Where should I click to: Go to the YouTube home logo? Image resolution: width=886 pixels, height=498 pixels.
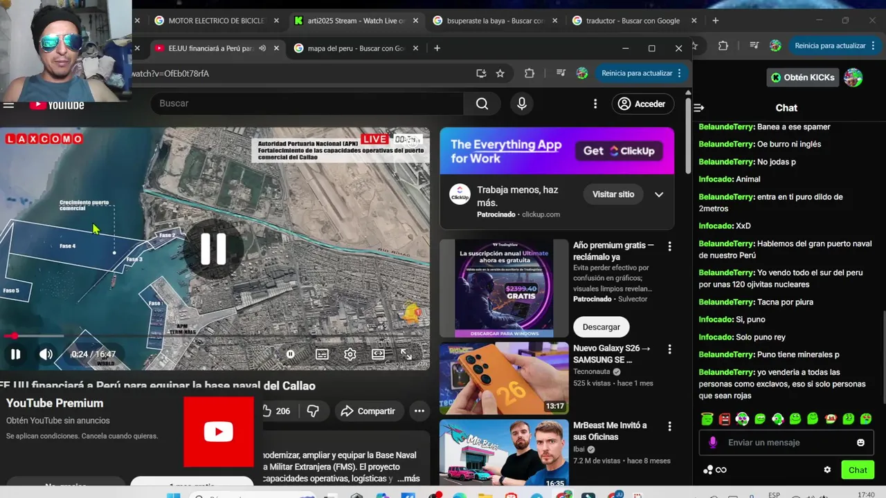tap(57, 105)
